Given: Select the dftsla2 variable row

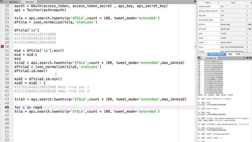Looking at the screenshot, I should [225, 29].
